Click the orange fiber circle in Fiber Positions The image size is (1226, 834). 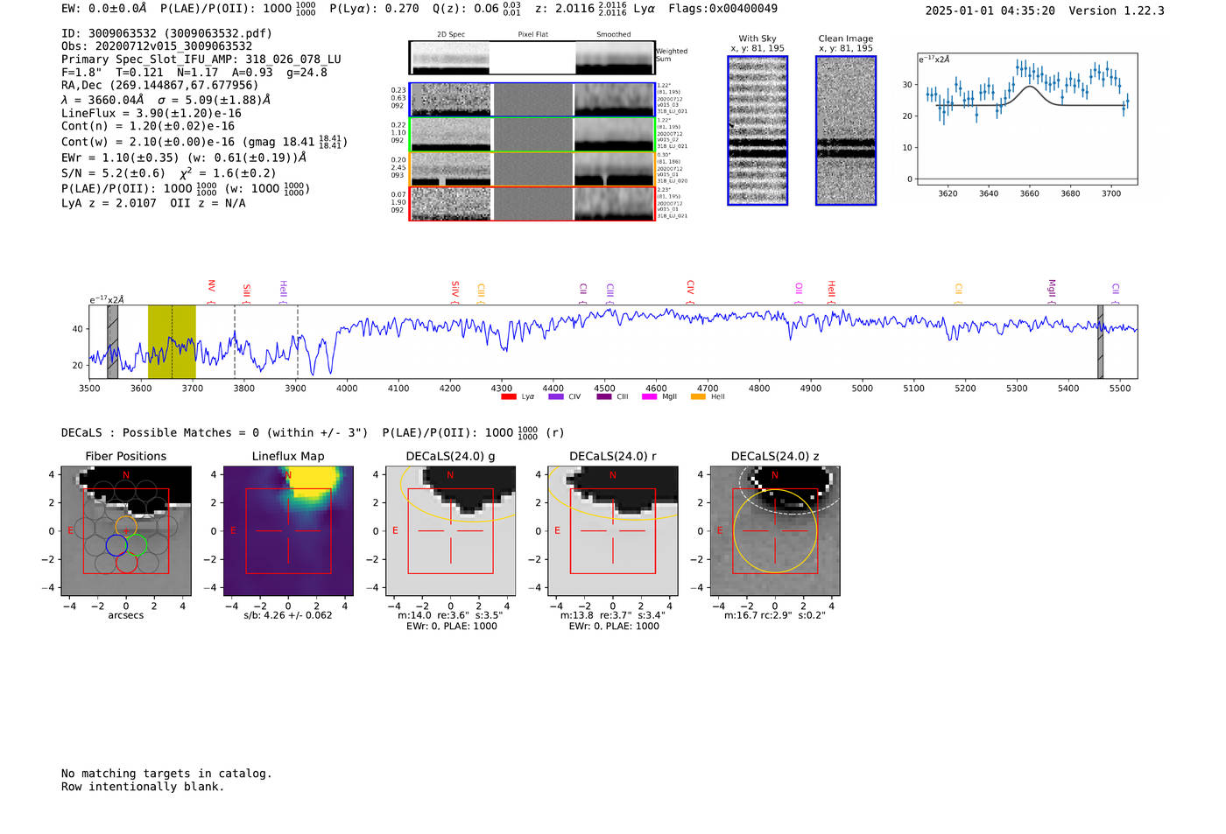point(126,528)
